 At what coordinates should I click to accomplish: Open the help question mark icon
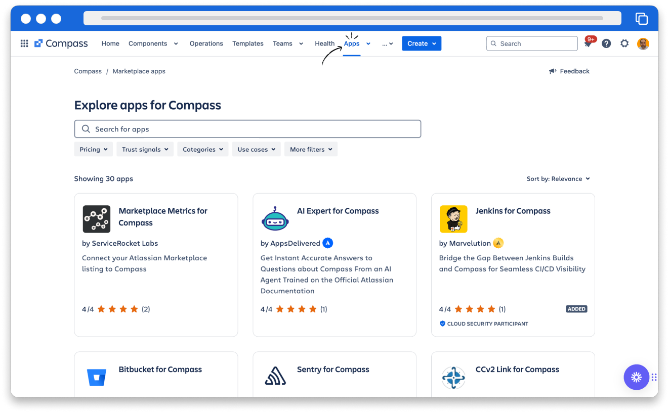click(x=606, y=43)
